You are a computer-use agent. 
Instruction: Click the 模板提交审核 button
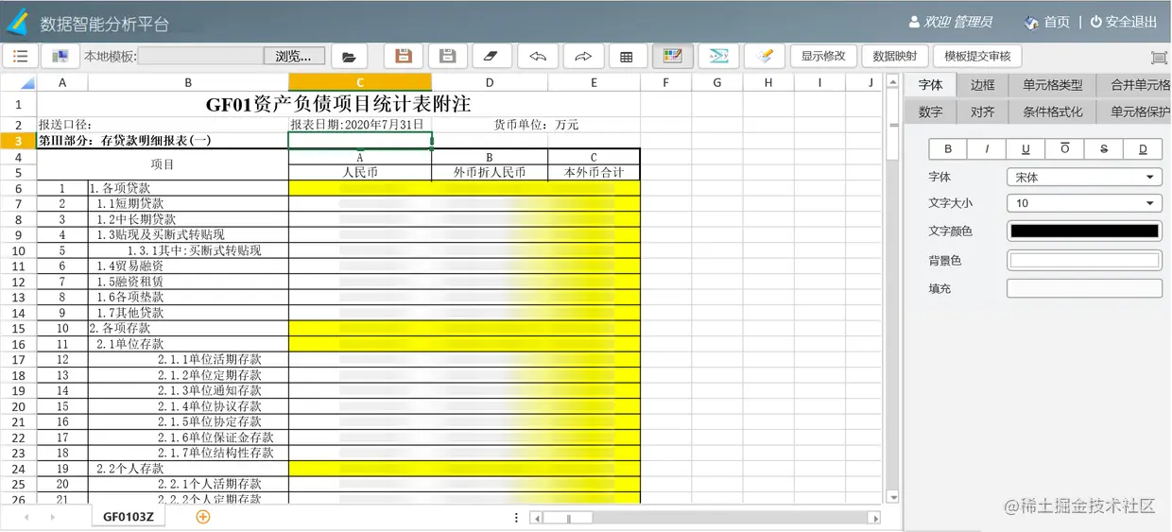977,56
